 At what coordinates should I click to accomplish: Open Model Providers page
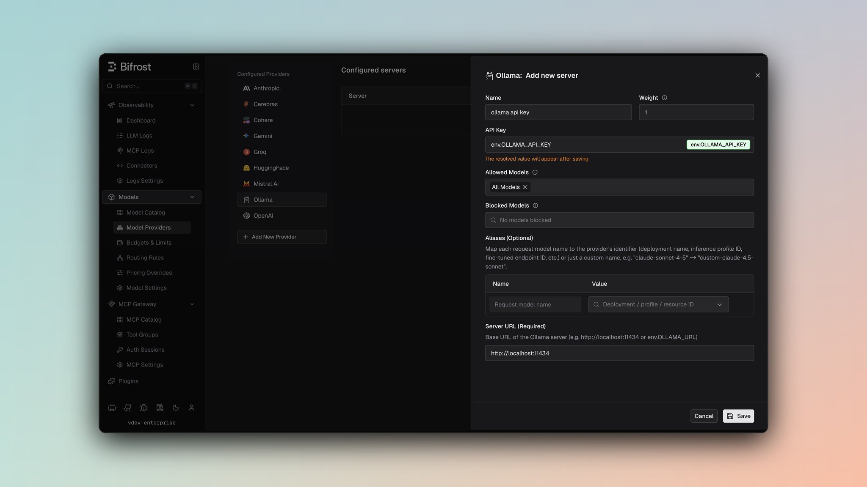(x=152, y=227)
